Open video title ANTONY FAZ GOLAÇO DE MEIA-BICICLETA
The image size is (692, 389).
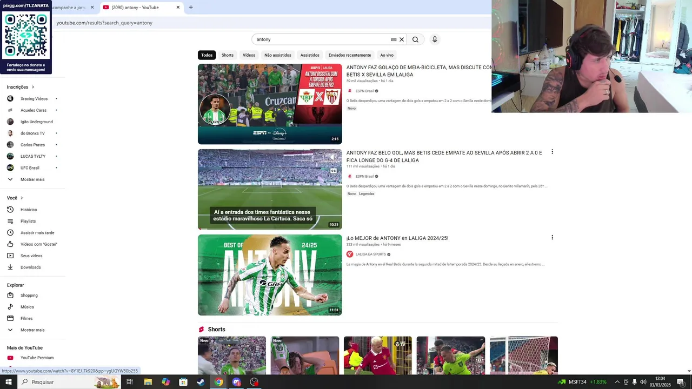(x=419, y=71)
